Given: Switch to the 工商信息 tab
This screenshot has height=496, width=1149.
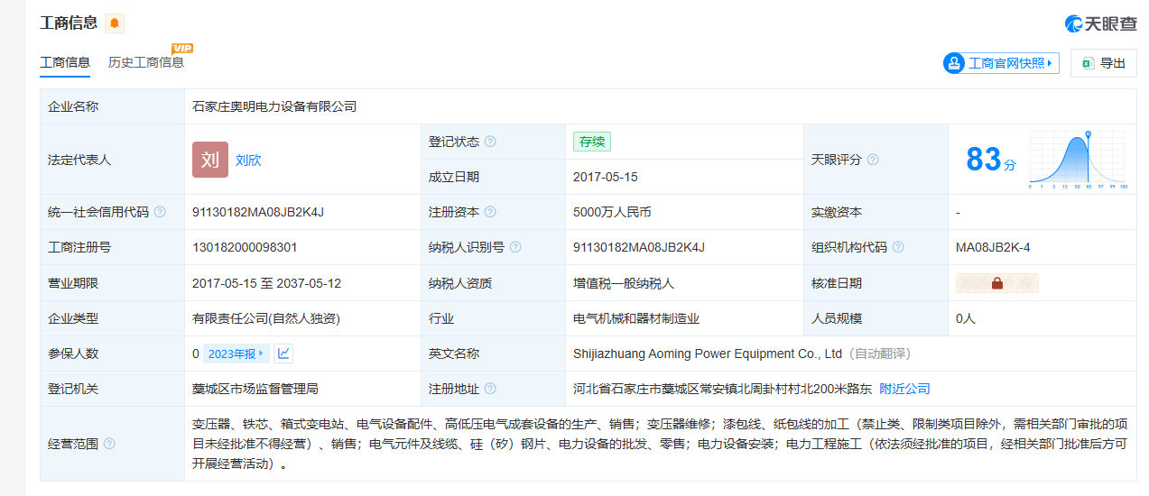Looking at the screenshot, I should [65, 63].
